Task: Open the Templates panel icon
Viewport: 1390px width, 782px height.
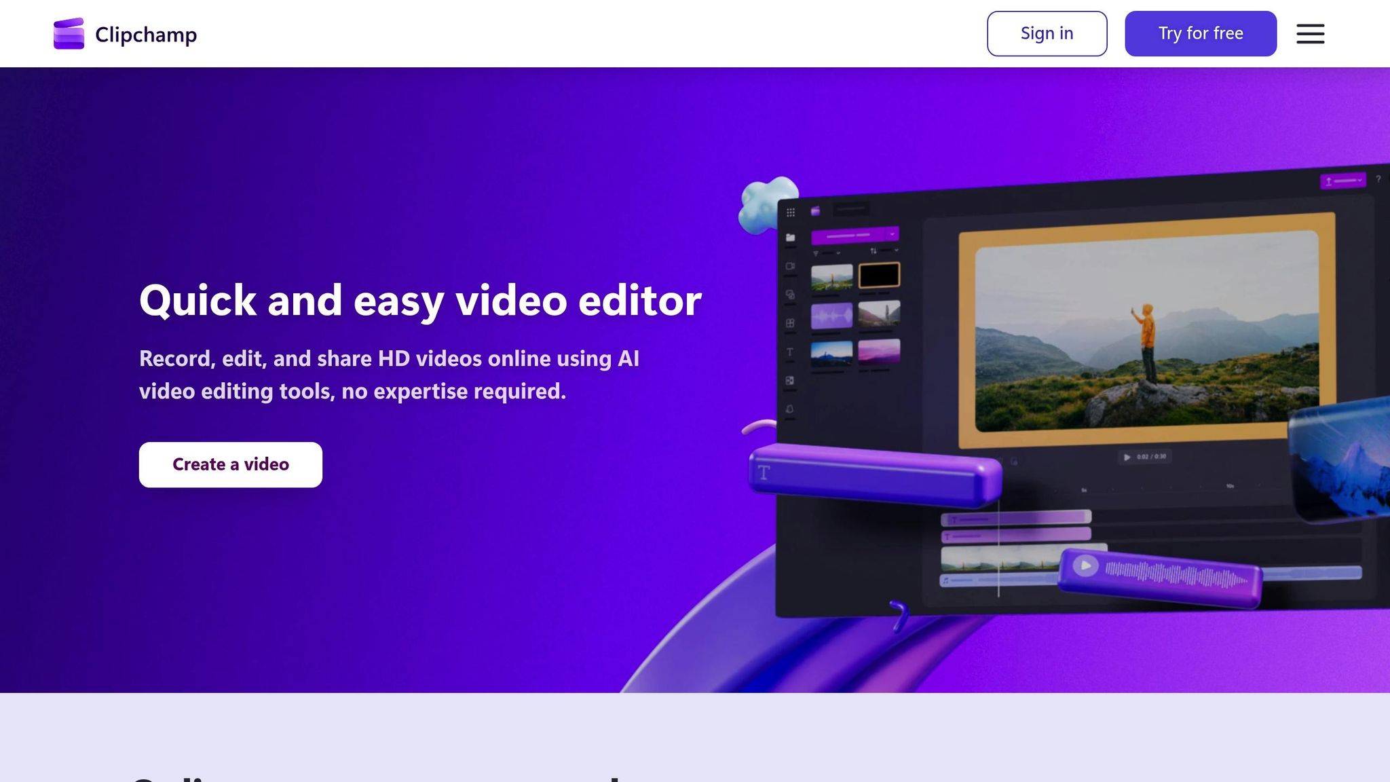Action: [x=789, y=322]
